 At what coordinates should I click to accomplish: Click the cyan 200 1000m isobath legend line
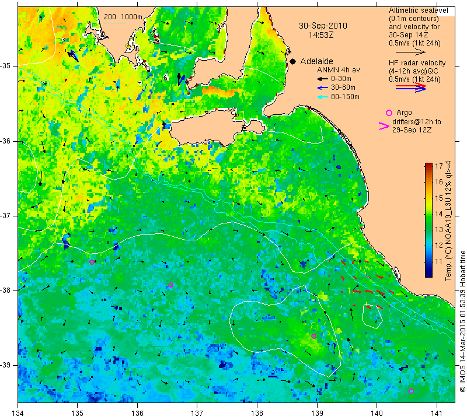[115, 23]
